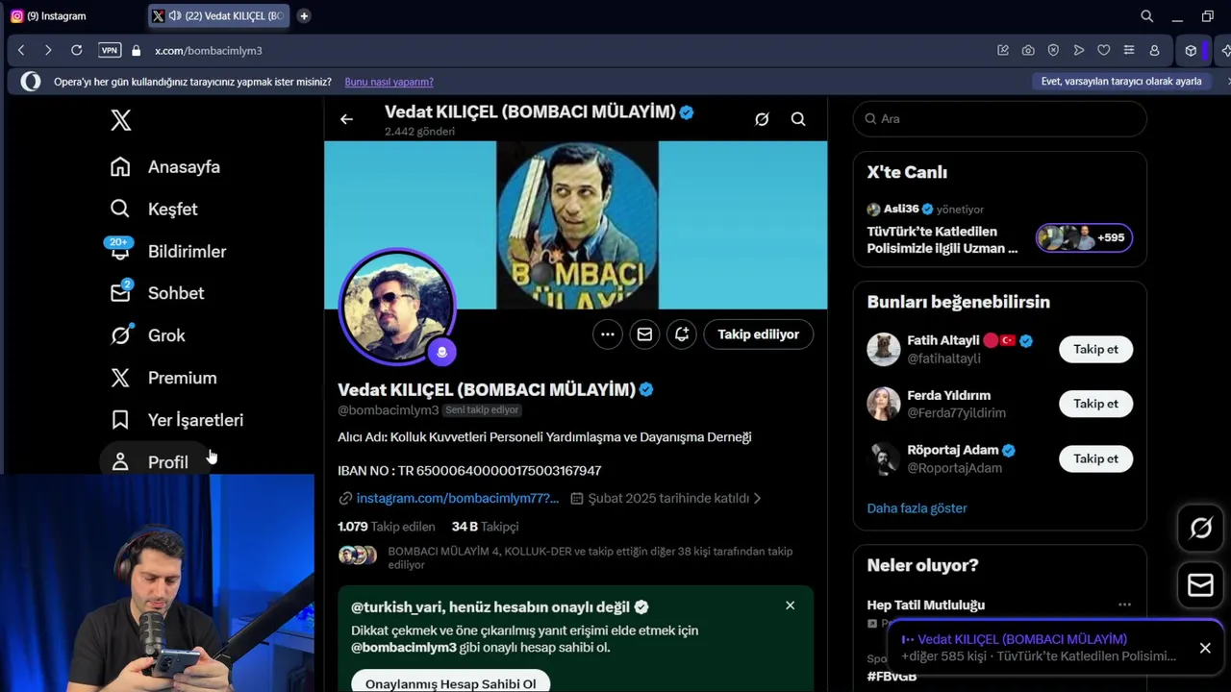Open Hep Tatil Mutluluğu trend options
Screen dimensions: 1231x692
(1124, 605)
